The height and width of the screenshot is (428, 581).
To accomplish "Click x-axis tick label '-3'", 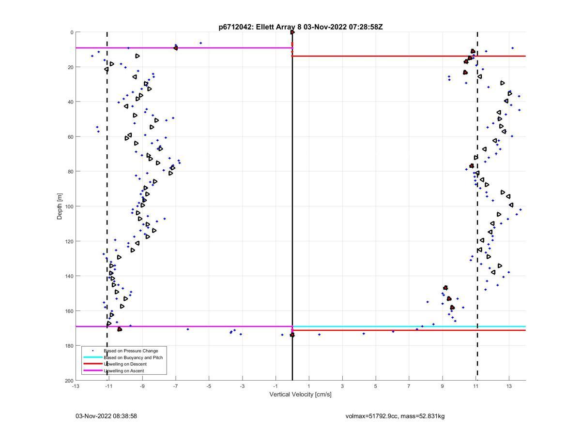I will (243, 386).
